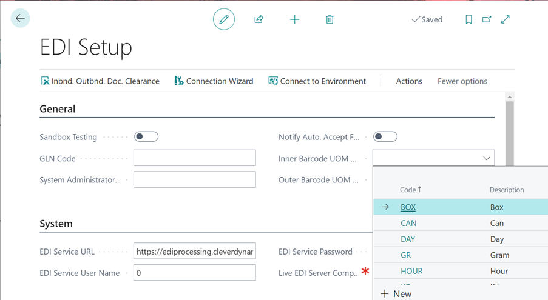Click the 'Gram' description cell
This screenshot has height=300, width=548.
pos(499,255)
